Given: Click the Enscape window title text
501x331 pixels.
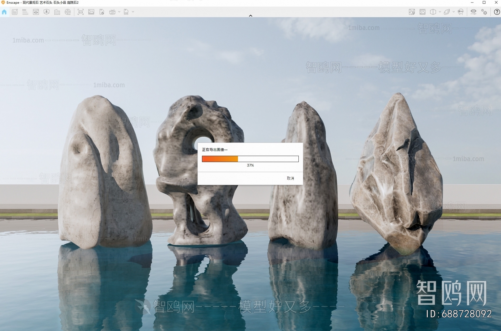Looking at the screenshot, I should click(43, 3).
